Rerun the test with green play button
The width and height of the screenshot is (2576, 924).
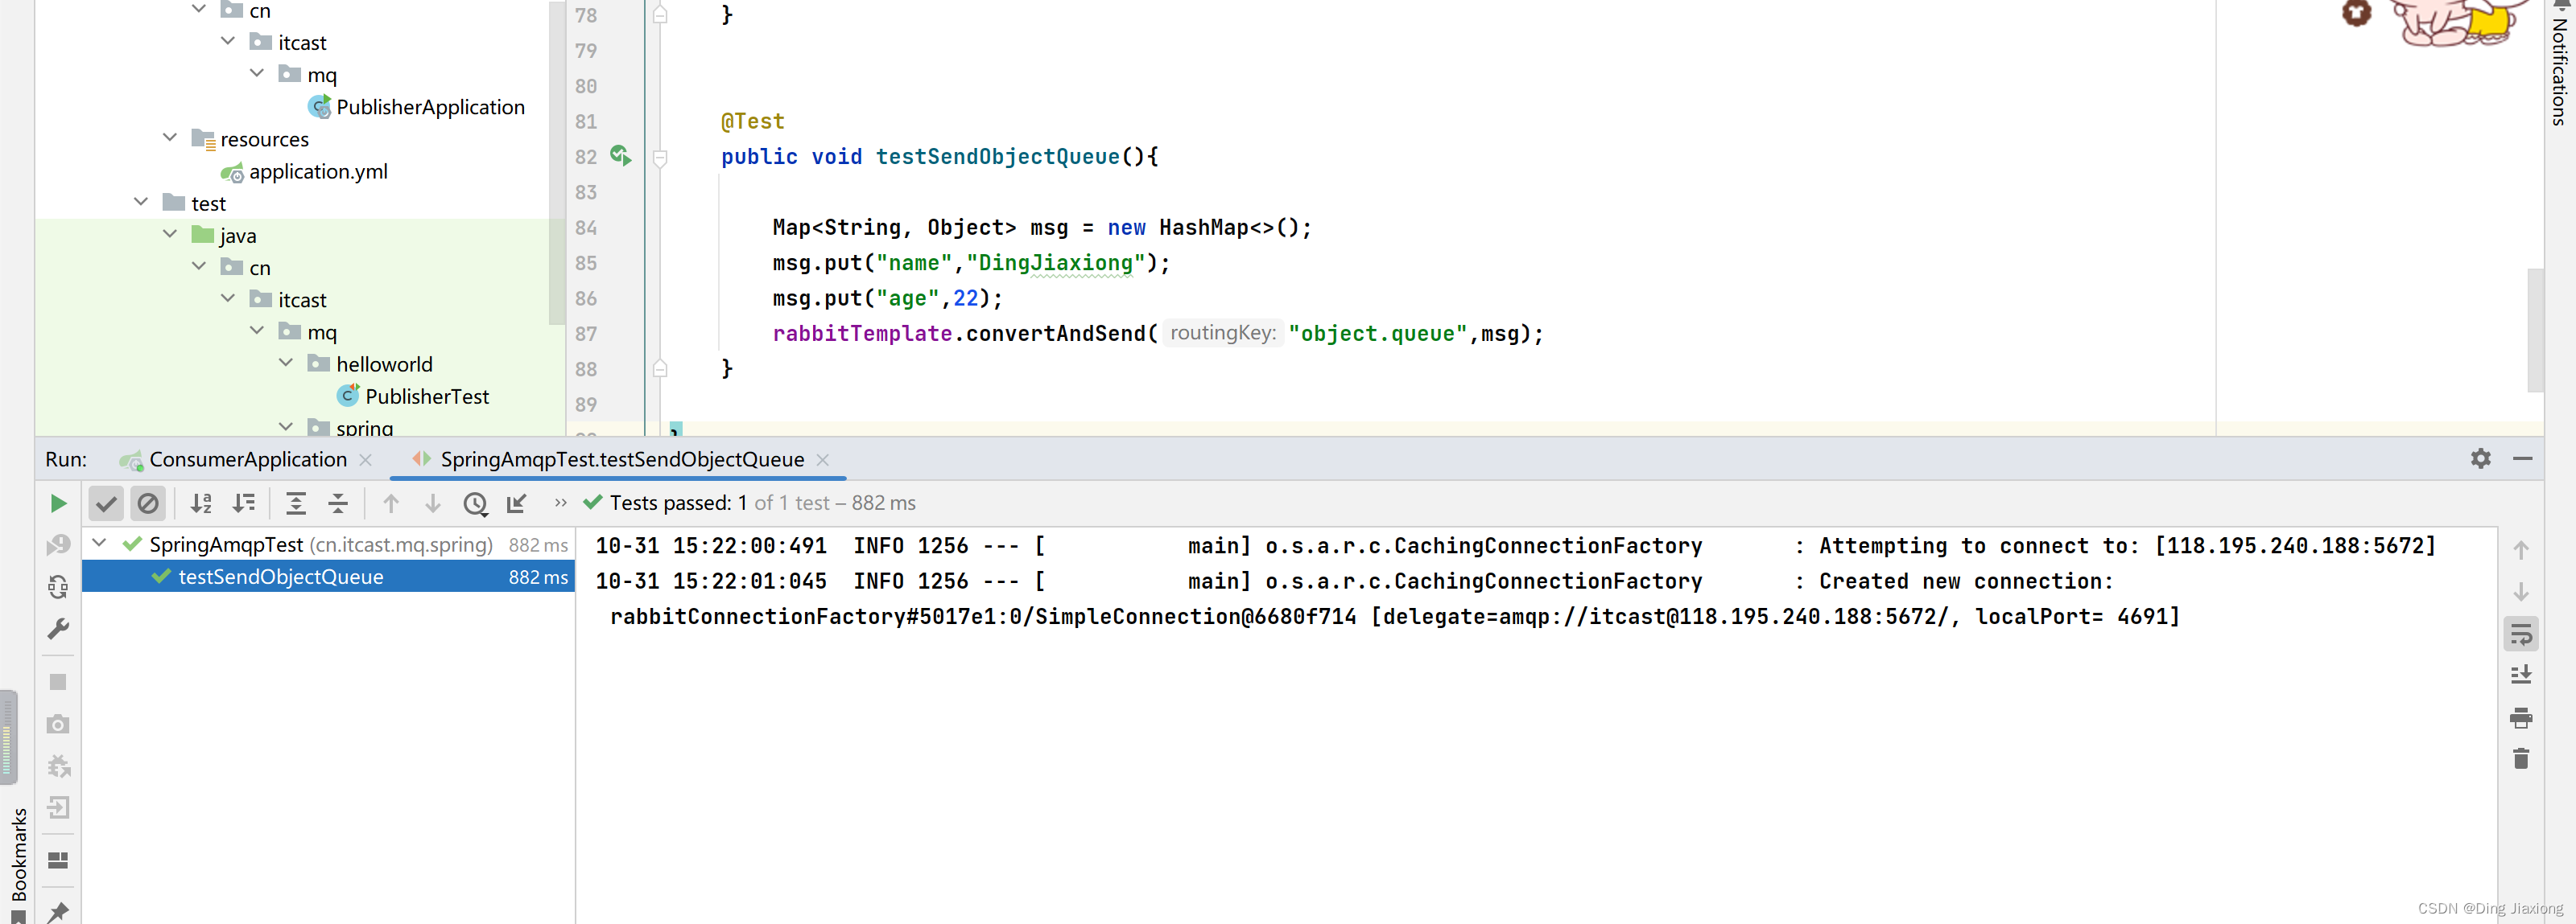click(x=58, y=503)
